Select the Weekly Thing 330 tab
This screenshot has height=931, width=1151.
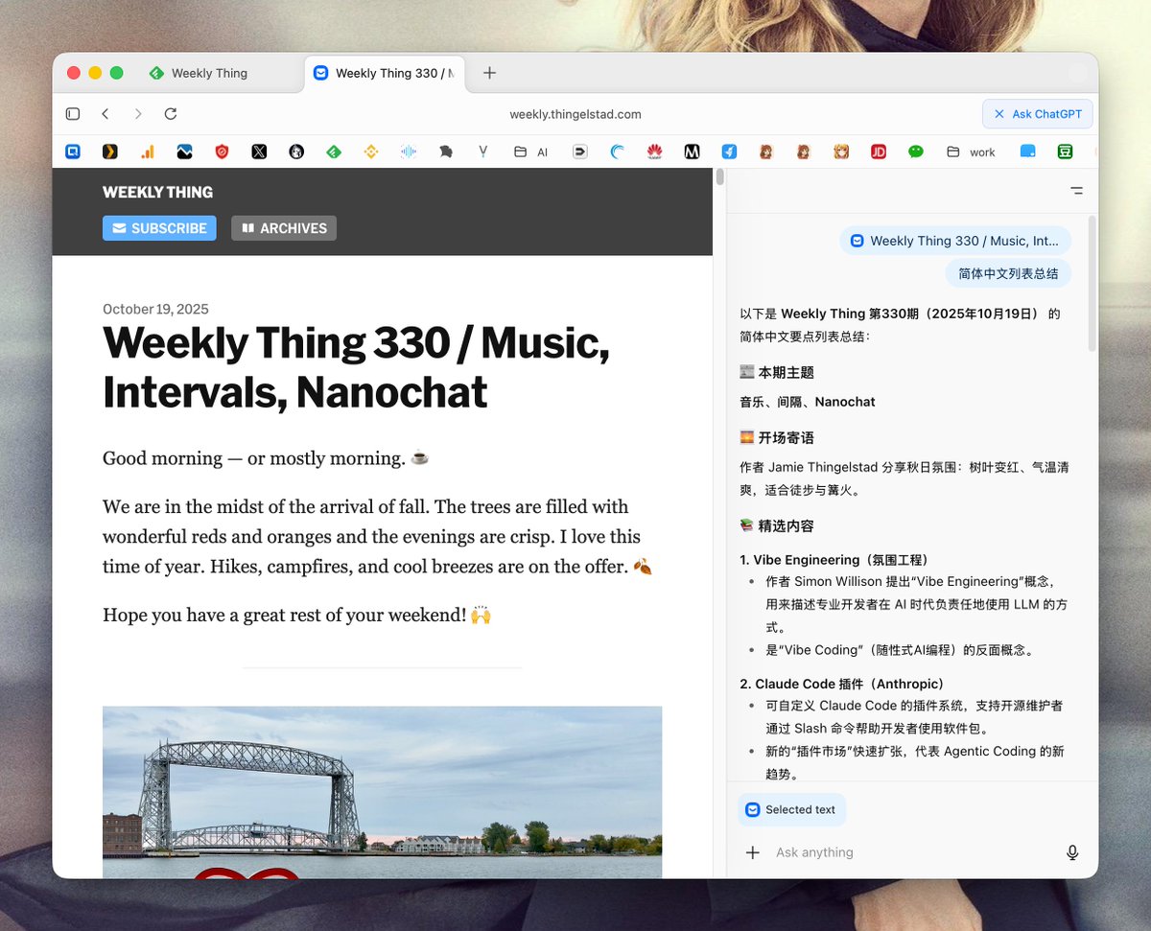click(385, 73)
